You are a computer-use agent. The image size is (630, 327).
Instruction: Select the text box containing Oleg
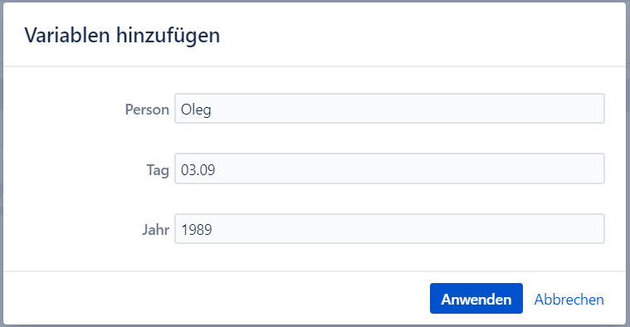click(x=389, y=109)
